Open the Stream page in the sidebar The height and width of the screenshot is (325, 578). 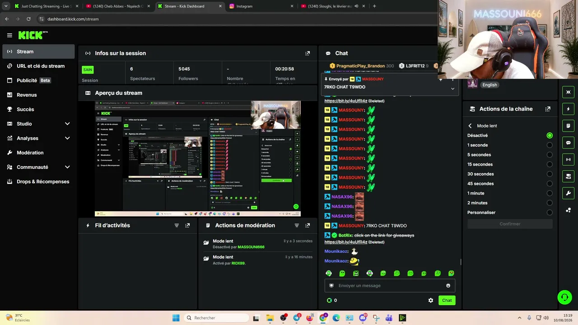pyautogui.click(x=38, y=51)
